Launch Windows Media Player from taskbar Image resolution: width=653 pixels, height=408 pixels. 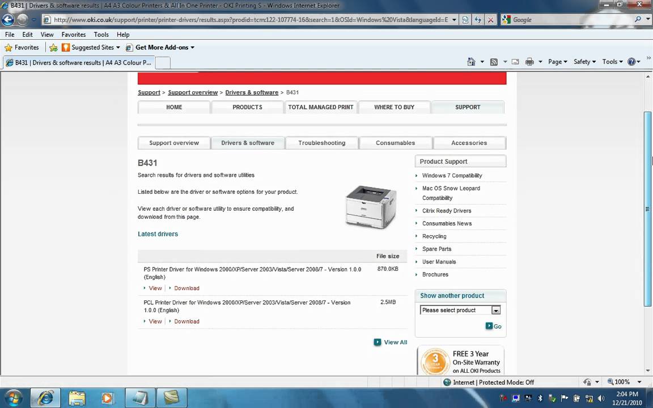tap(108, 398)
